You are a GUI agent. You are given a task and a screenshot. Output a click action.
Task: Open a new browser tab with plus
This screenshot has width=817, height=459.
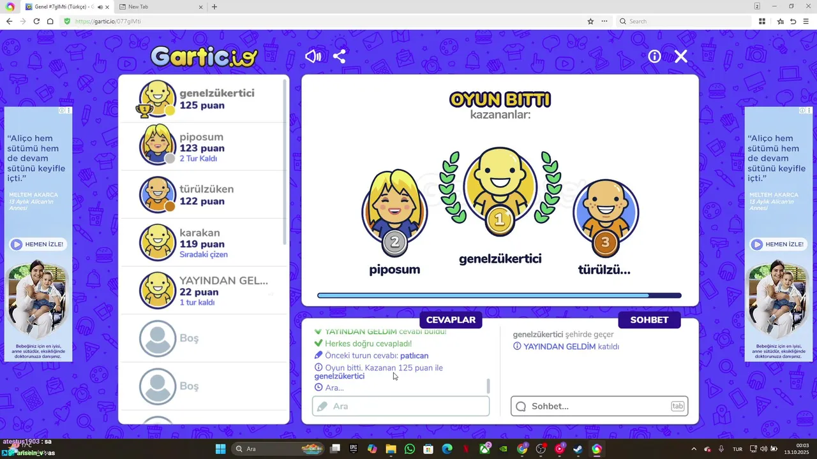[x=214, y=7]
